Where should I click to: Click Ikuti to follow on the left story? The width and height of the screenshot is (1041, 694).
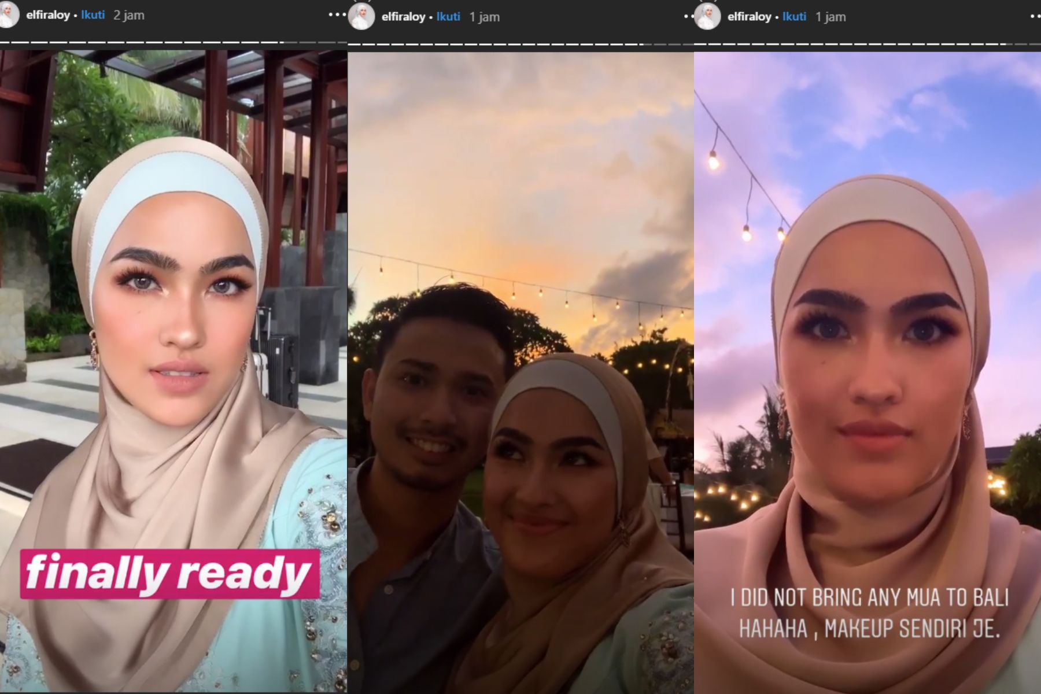tap(93, 15)
